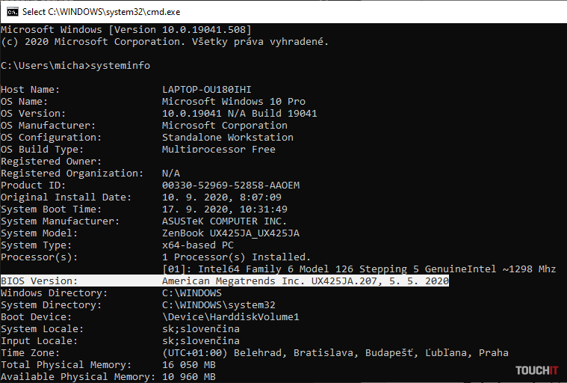Click the 'System Model:' label
The image size is (567, 383).
pyautogui.click(x=39, y=233)
